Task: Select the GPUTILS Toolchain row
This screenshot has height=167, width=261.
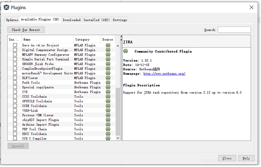Action: pos(62,101)
